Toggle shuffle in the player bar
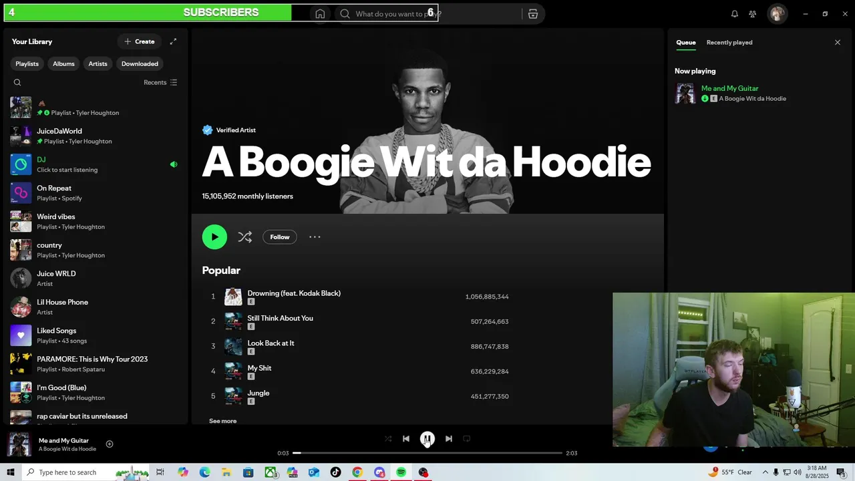855x481 pixels. coord(388,438)
